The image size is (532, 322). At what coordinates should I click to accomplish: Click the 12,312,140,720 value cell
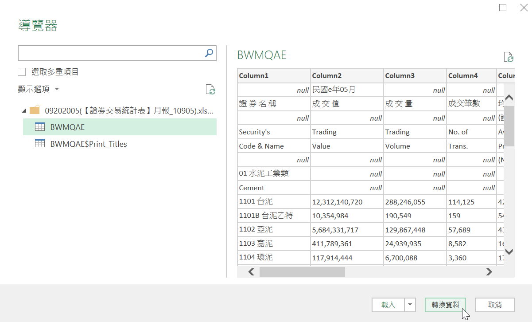(347, 202)
